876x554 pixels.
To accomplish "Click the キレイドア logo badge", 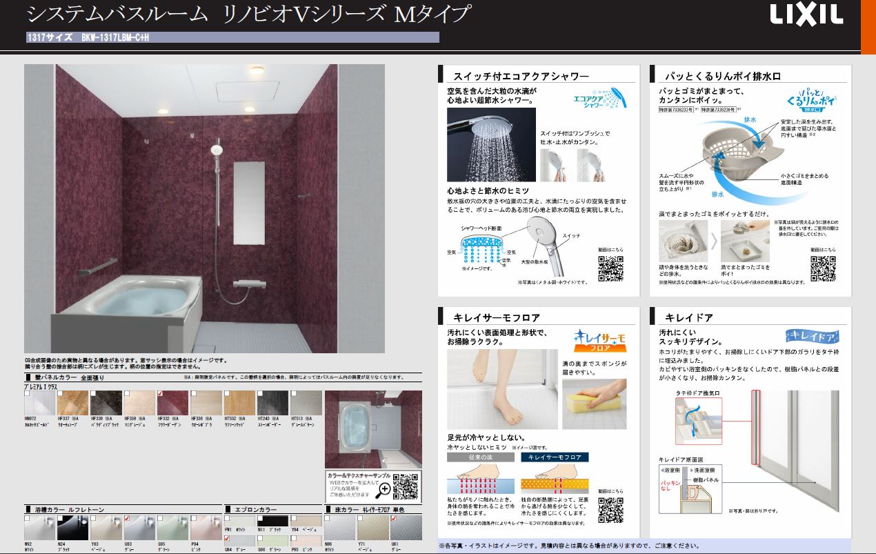I will coord(811,337).
